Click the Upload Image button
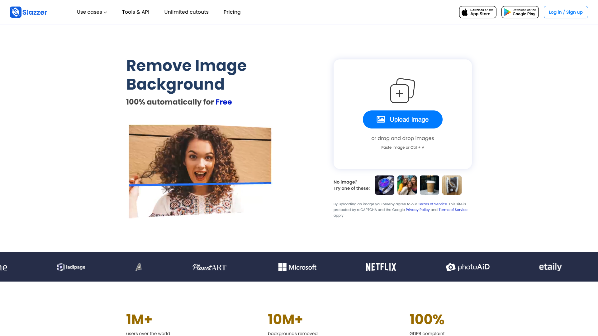 pyautogui.click(x=402, y=119)
